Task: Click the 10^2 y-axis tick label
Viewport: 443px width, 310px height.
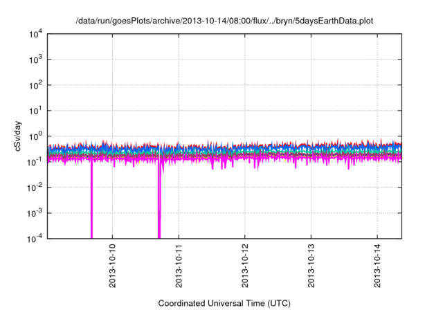Action: (35, 85)
